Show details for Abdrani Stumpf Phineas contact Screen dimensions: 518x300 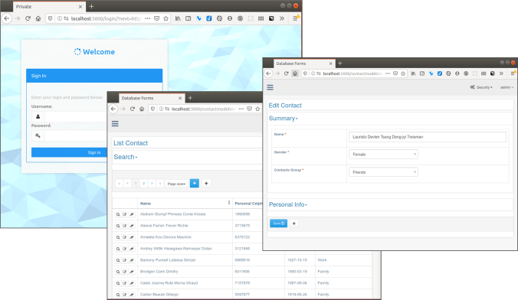click(x=118, y=214)
